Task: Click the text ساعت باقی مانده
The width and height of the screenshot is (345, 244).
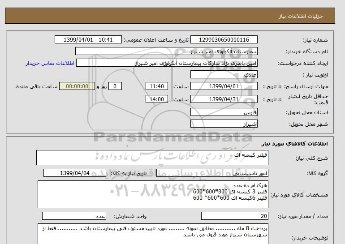Action: click(x=37, y=86)
